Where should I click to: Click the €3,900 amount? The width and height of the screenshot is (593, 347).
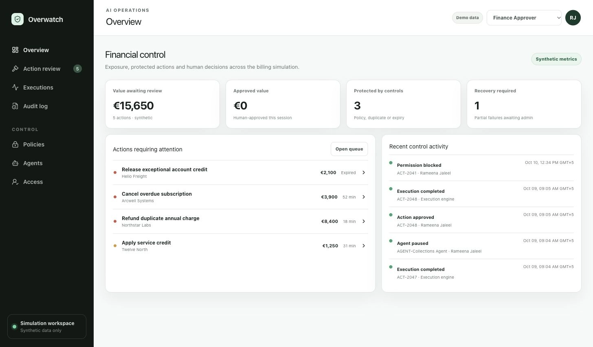(x=329, y=197)
